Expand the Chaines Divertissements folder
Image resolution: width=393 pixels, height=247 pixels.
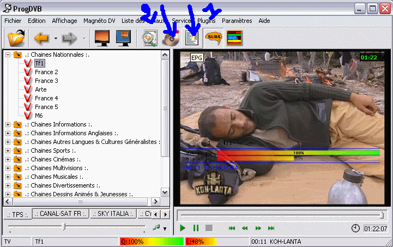point(8,185)
